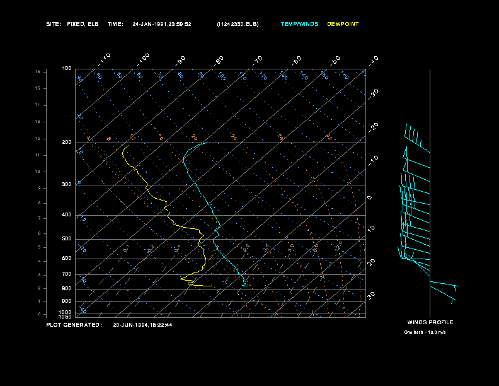Click the 200 pressure level label

[x=67, y=143]
